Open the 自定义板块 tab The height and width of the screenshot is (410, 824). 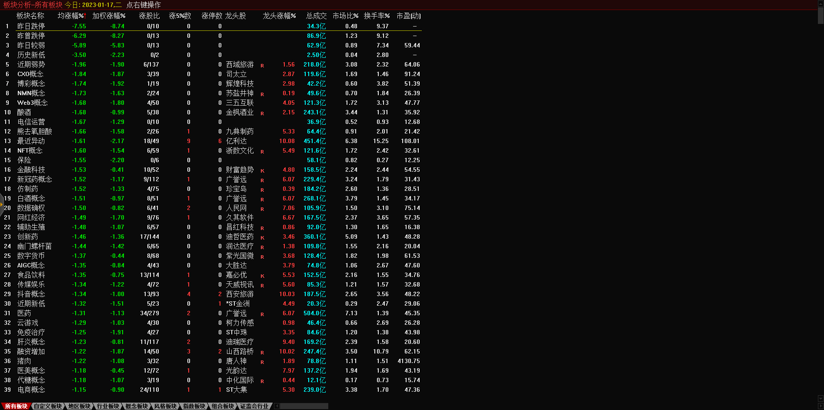pyautogui.click(x=48, y=406)
